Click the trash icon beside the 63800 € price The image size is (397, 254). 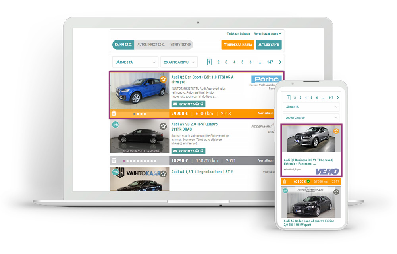(x=284, y=182)
